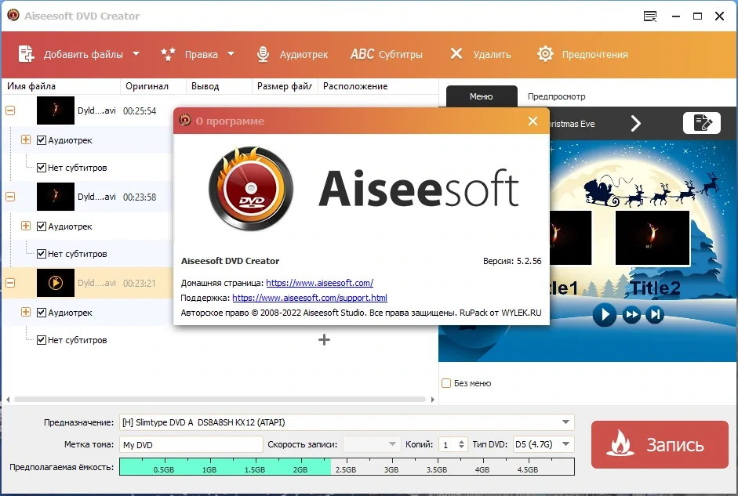Image resolution: width=738 pixels, height=496 pixels.
Task: Click the capacity bar at 2GB
Action: [x=300, y=467]
